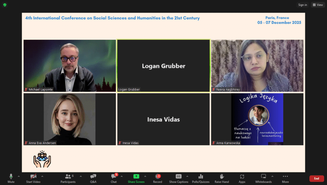The height and width of the screenshot is (185, 327).
Task: Open the Apps panel
Action: (x=242, y=178)
